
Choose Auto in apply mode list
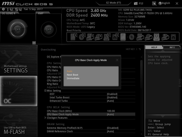tap(70, 71)
